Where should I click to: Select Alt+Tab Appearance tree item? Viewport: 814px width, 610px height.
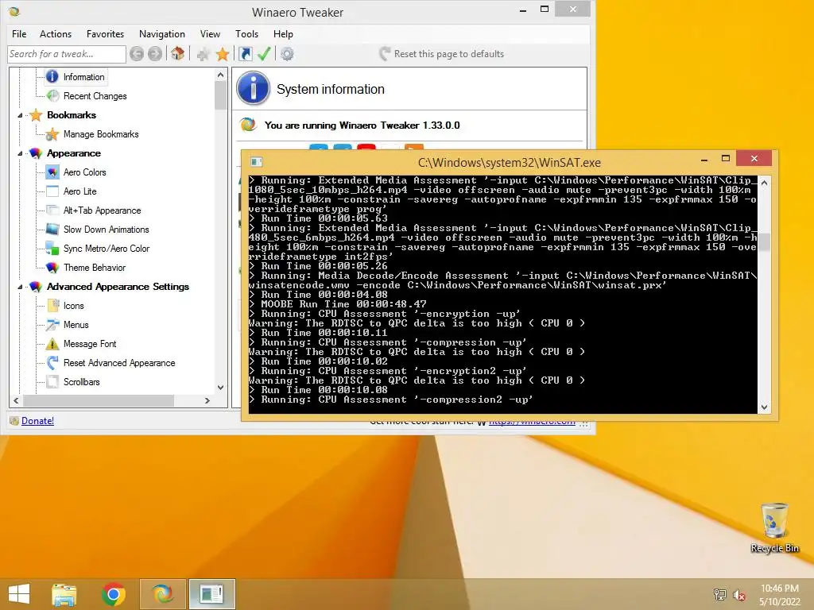pos(103,210)
